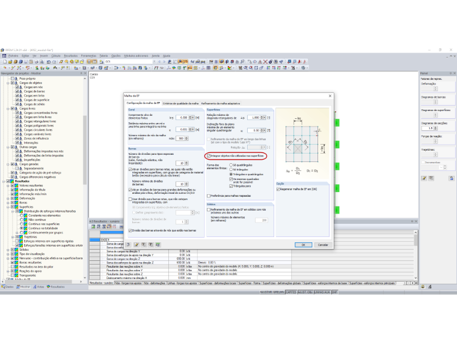Click the red X delete toolbar icon
The image size is (457, 342).
click(x=265, y=62)
